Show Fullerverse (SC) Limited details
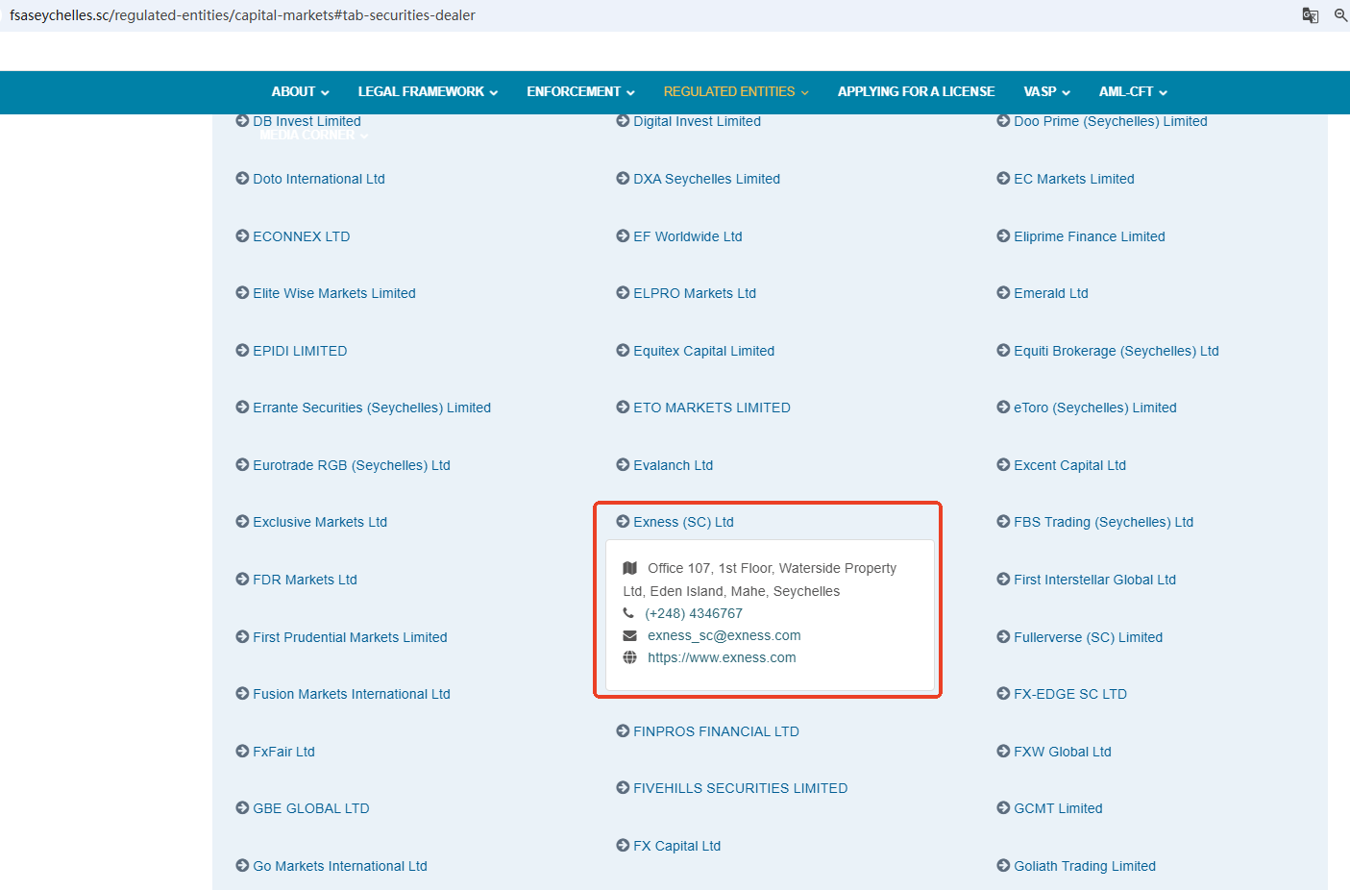Image resolution: width=1350 pixels, height=890 pixels. tap(1088, 637)
